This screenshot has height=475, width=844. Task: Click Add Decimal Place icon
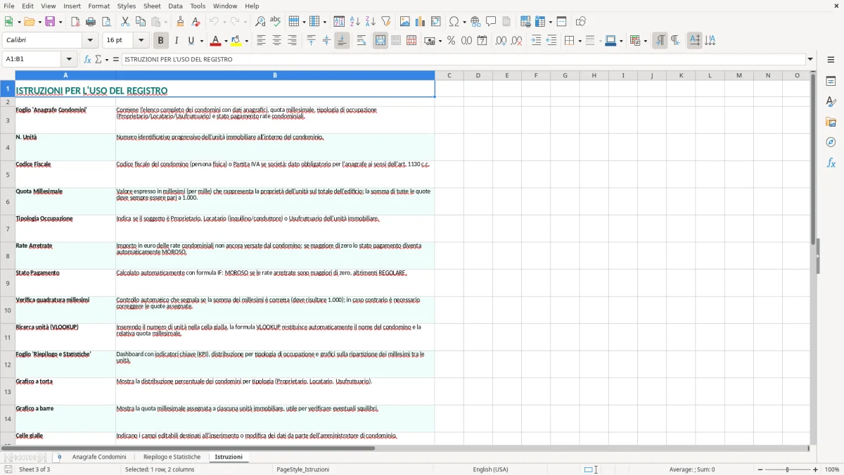[501, 41]
